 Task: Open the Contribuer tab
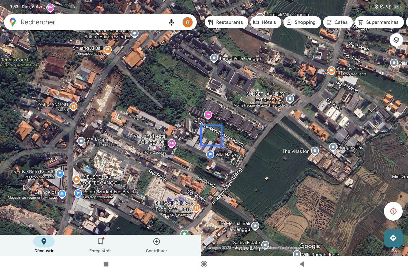[156, 245]
